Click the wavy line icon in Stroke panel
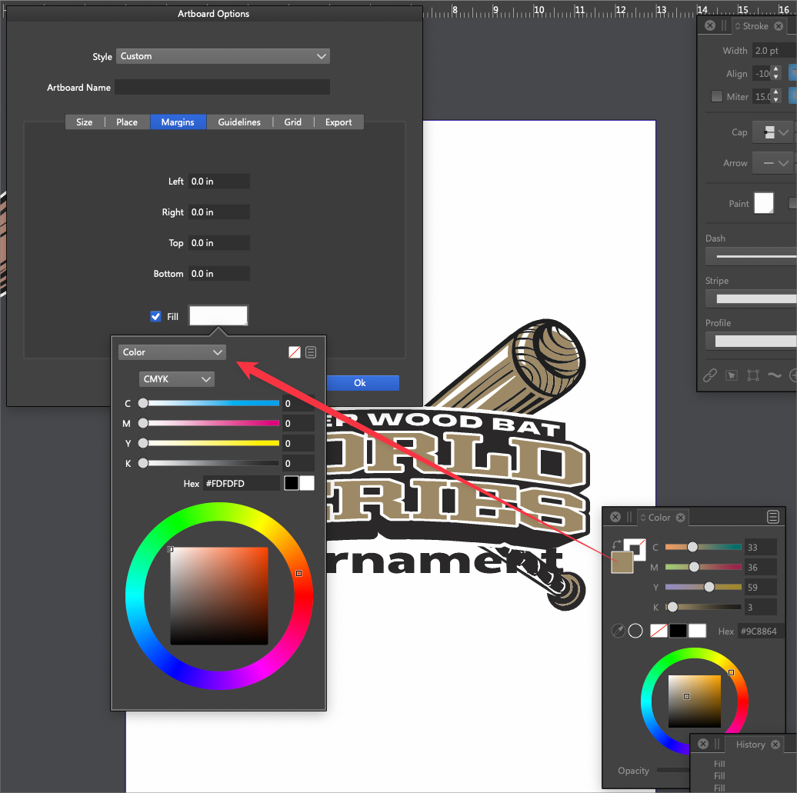797x793 pixels. click(x=774, y=375)
